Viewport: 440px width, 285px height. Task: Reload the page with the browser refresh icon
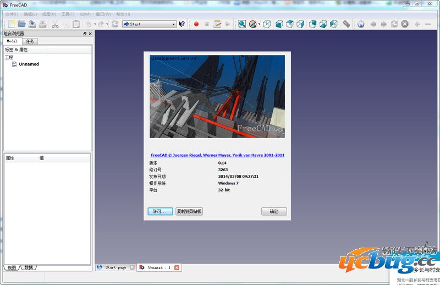pyautogui.click(x=394, y=24)
